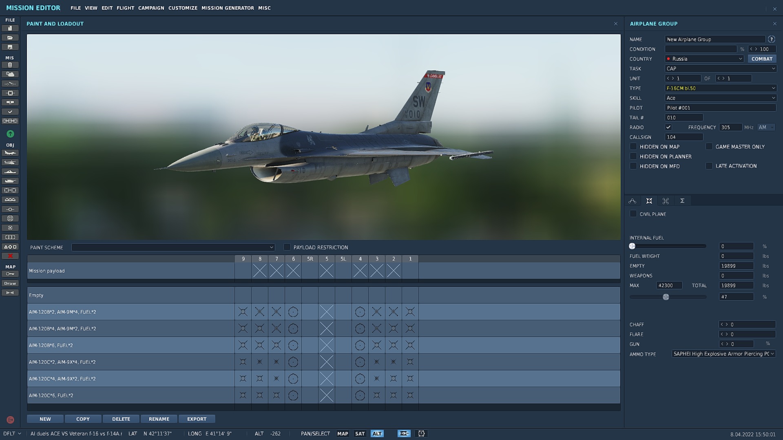Select the helicopter group tool
Viewport: 783px width, 440px height.
pyautogui.click(x=10, y=162)
